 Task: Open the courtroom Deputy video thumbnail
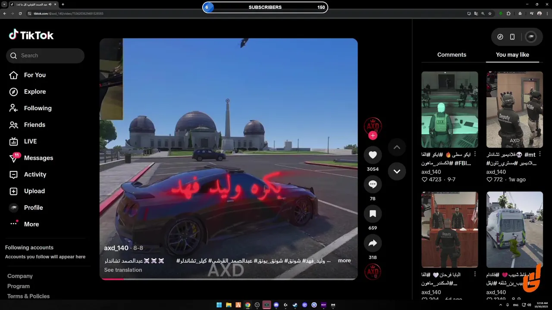coord(449,229)
